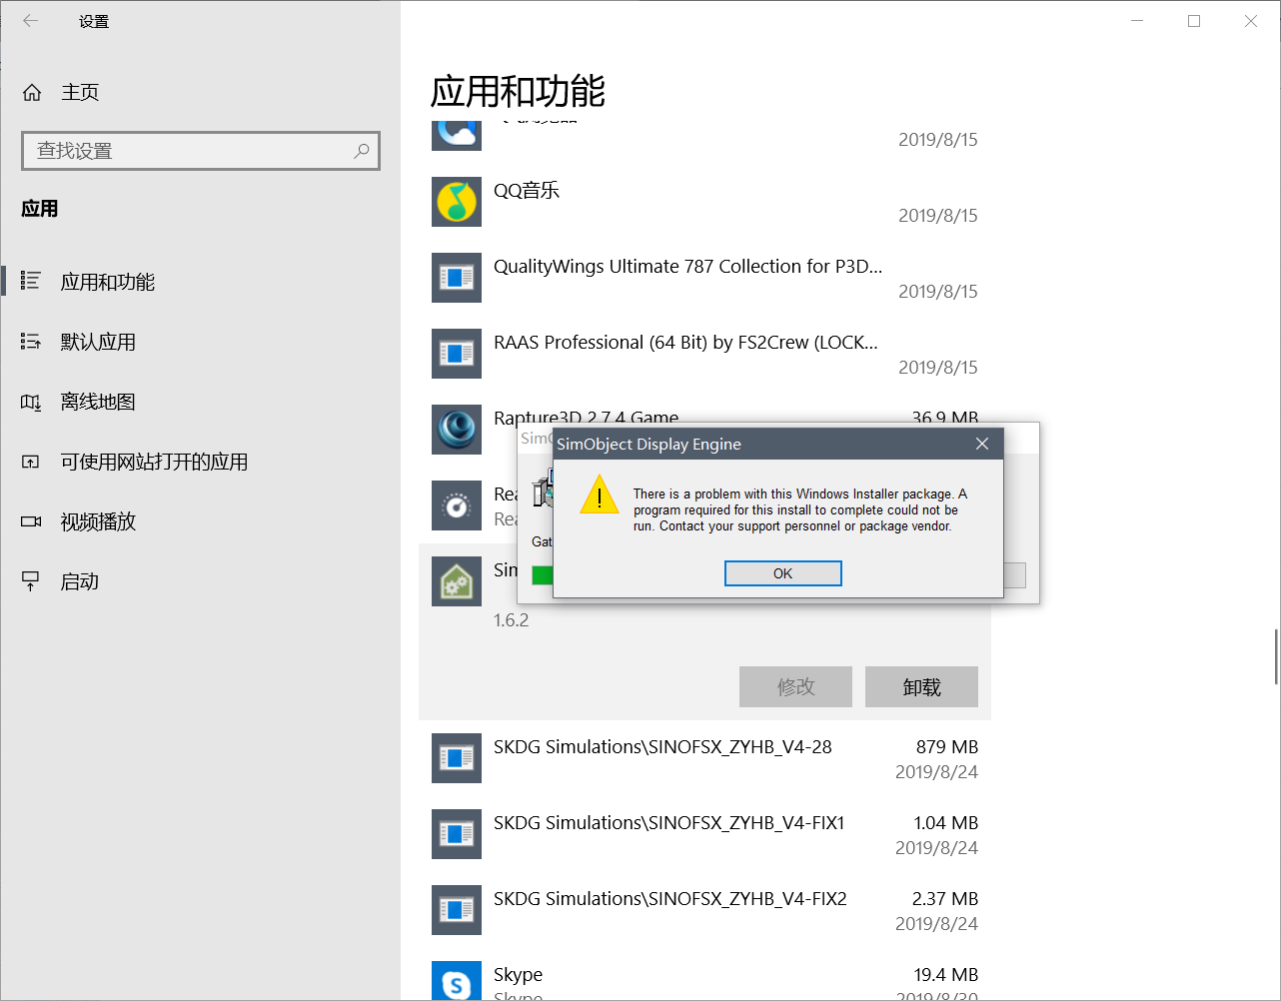Open 启动 startup settings page

click(80, 581)
